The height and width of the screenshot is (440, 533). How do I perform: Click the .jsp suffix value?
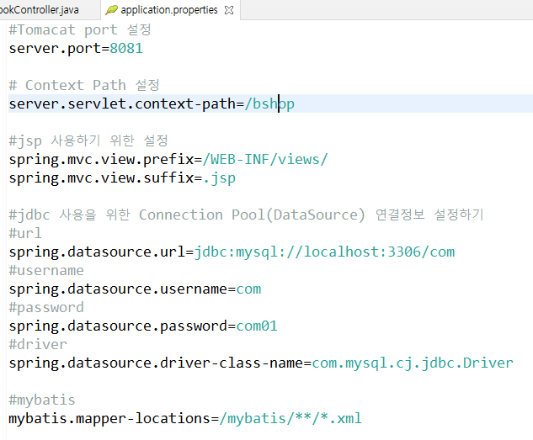point(219,178)
